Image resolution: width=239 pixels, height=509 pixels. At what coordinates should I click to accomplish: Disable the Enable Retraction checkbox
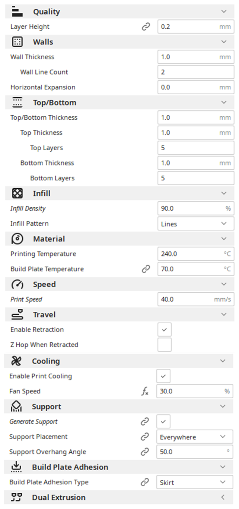point(165,330)
